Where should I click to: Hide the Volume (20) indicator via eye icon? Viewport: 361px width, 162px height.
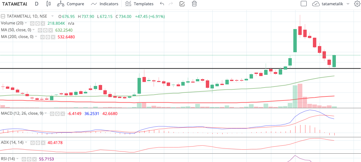pyautogui.click(x=33, y=23)
